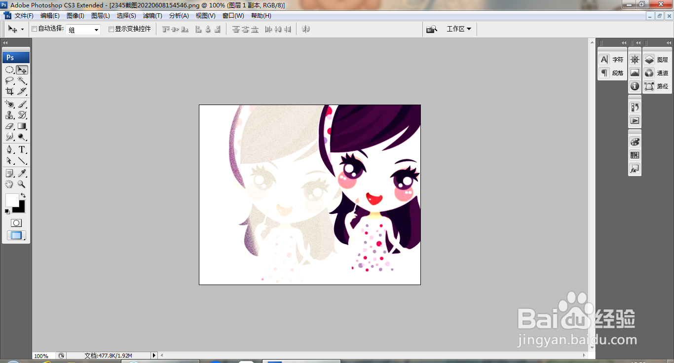Select the Hand tool

pyautogui.click(x=9, y=184)
